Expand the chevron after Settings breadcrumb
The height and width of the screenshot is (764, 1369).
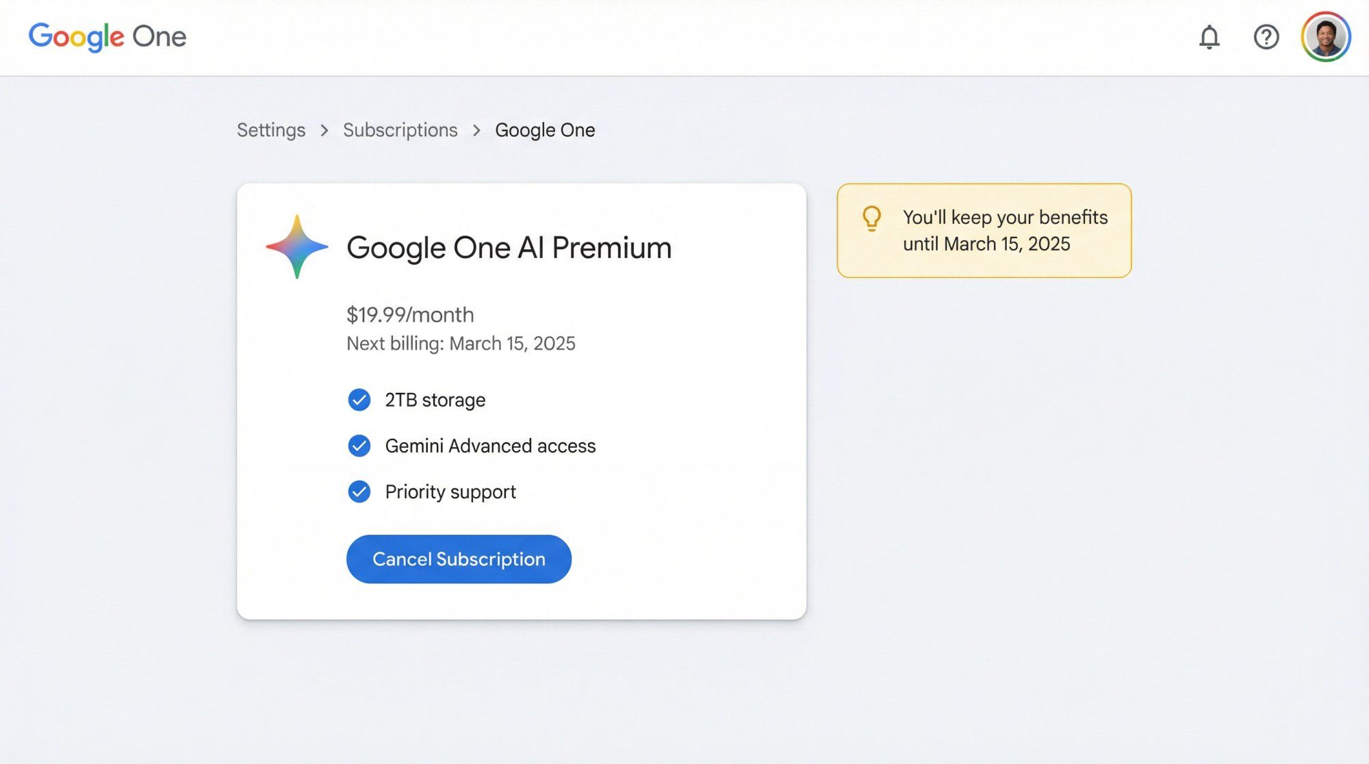point(324,130)
